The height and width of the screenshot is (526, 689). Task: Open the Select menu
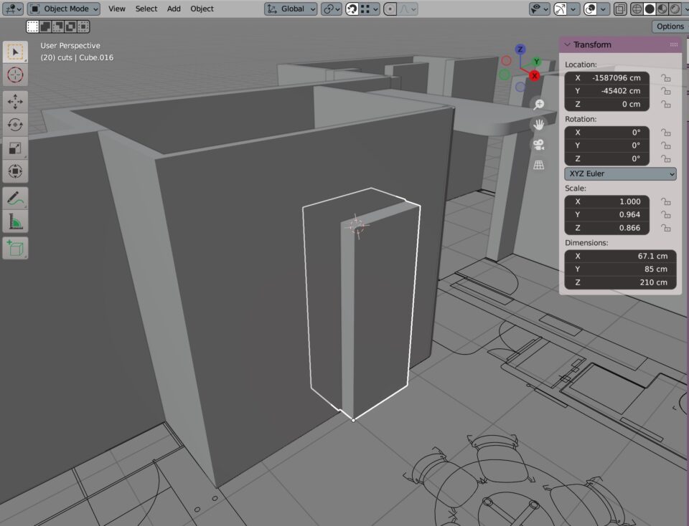(146, 9)
